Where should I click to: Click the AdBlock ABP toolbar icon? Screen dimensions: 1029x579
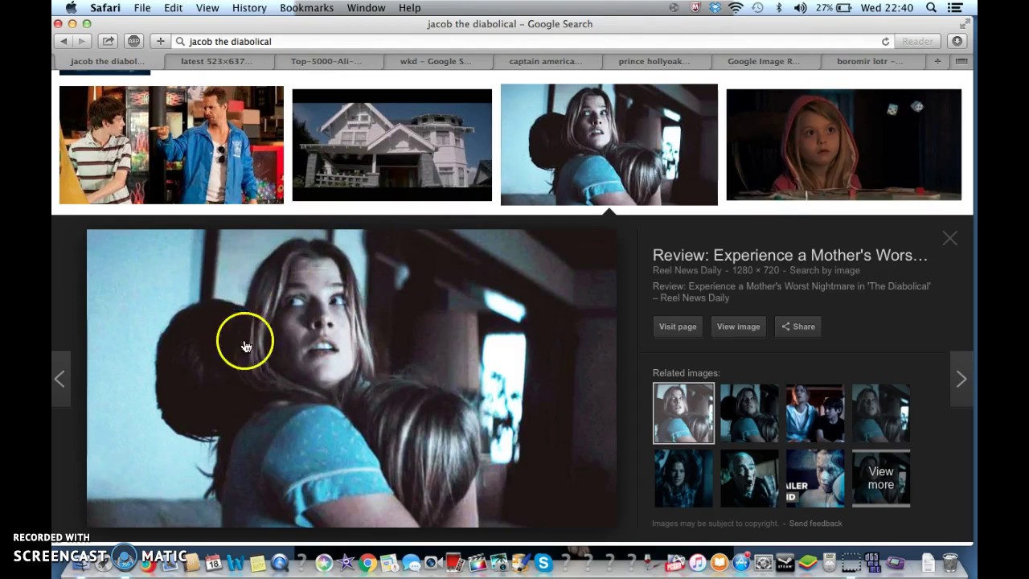tap(133, 41)
